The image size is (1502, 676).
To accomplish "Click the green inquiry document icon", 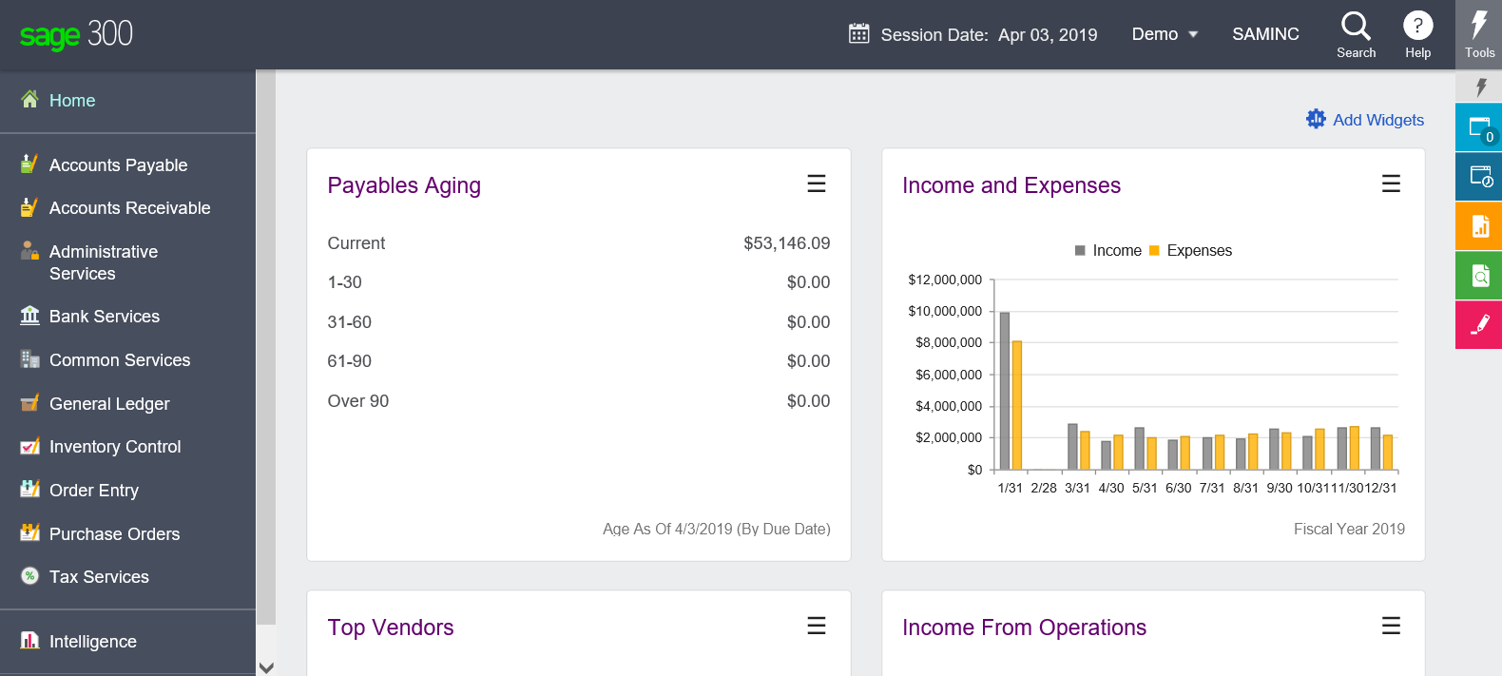I will pos(1479,275).
